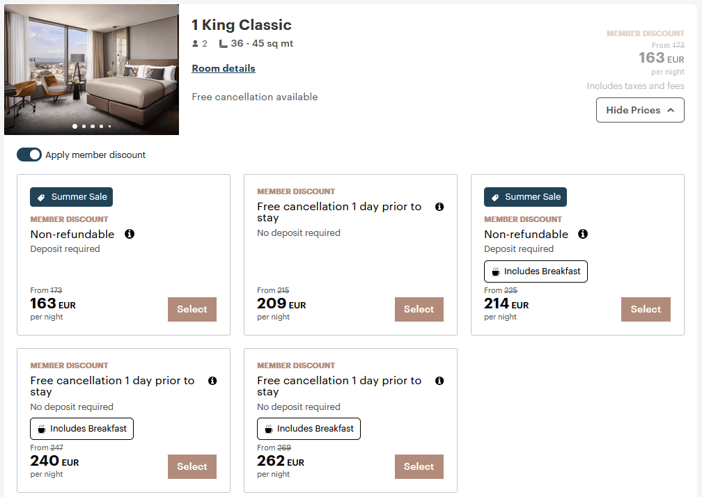702x497 pixels.
Task: Collapse rates with Hide Prices button
Action: click(640, 110)
